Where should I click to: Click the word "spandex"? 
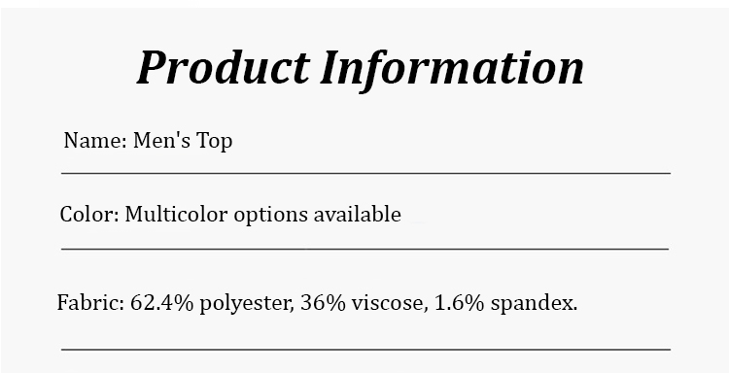pyautogui.click(x=534, y=304)
